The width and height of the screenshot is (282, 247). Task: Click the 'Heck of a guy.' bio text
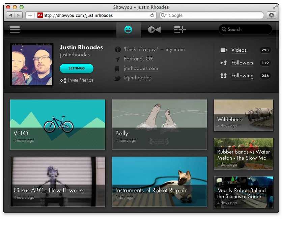tap(154, 49)
